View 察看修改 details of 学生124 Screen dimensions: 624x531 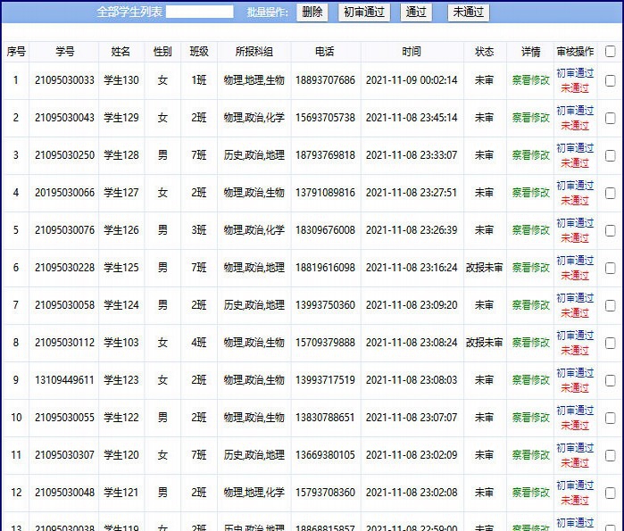[x=530, y=305]
